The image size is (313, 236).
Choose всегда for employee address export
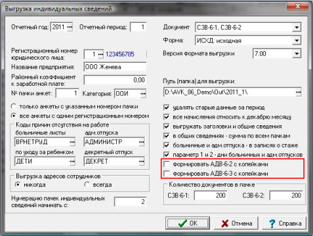click(87, 185)
